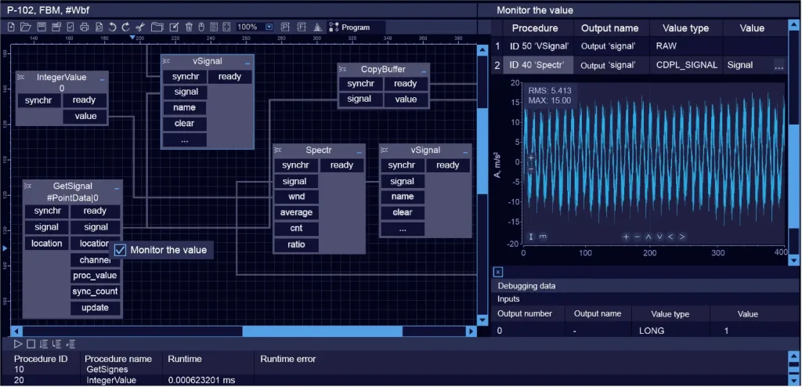Zoom out the chart with minus button
The height and width of the screenshot is (387, 802).
tap(638, 237)
